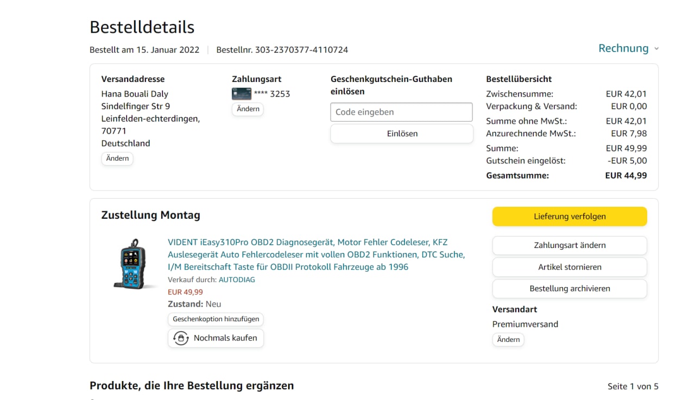The width and height of the screenshot is (695, 400).
Task: Click Geschenkoption hinzufügen button
Action: pos(216,319)
